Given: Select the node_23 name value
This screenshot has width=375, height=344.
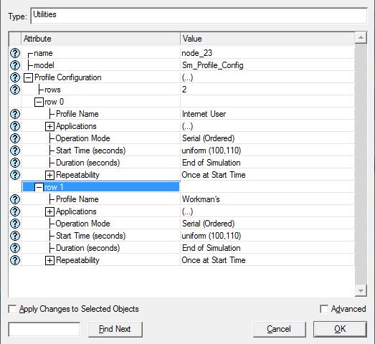Looking at the screenshot, I should pos(197,53).
